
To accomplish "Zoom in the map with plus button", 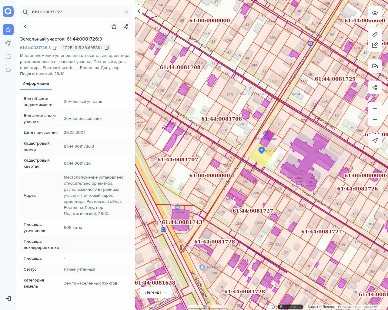I will 375,109.
